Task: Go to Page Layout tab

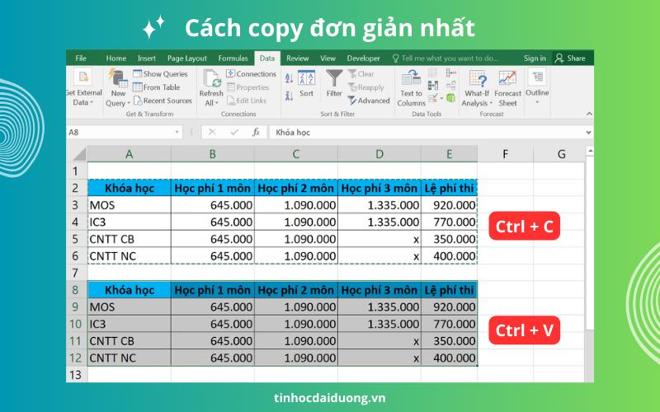Action: [x=187, y=58]
